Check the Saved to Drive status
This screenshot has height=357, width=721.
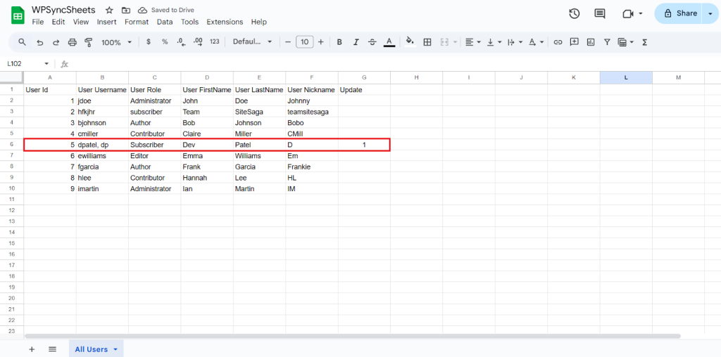pos(166,10)
